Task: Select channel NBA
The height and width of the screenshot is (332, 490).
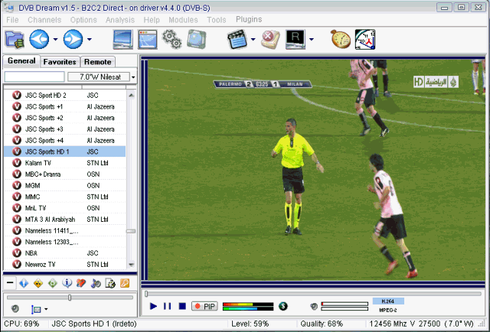Action: click(64, 253)
